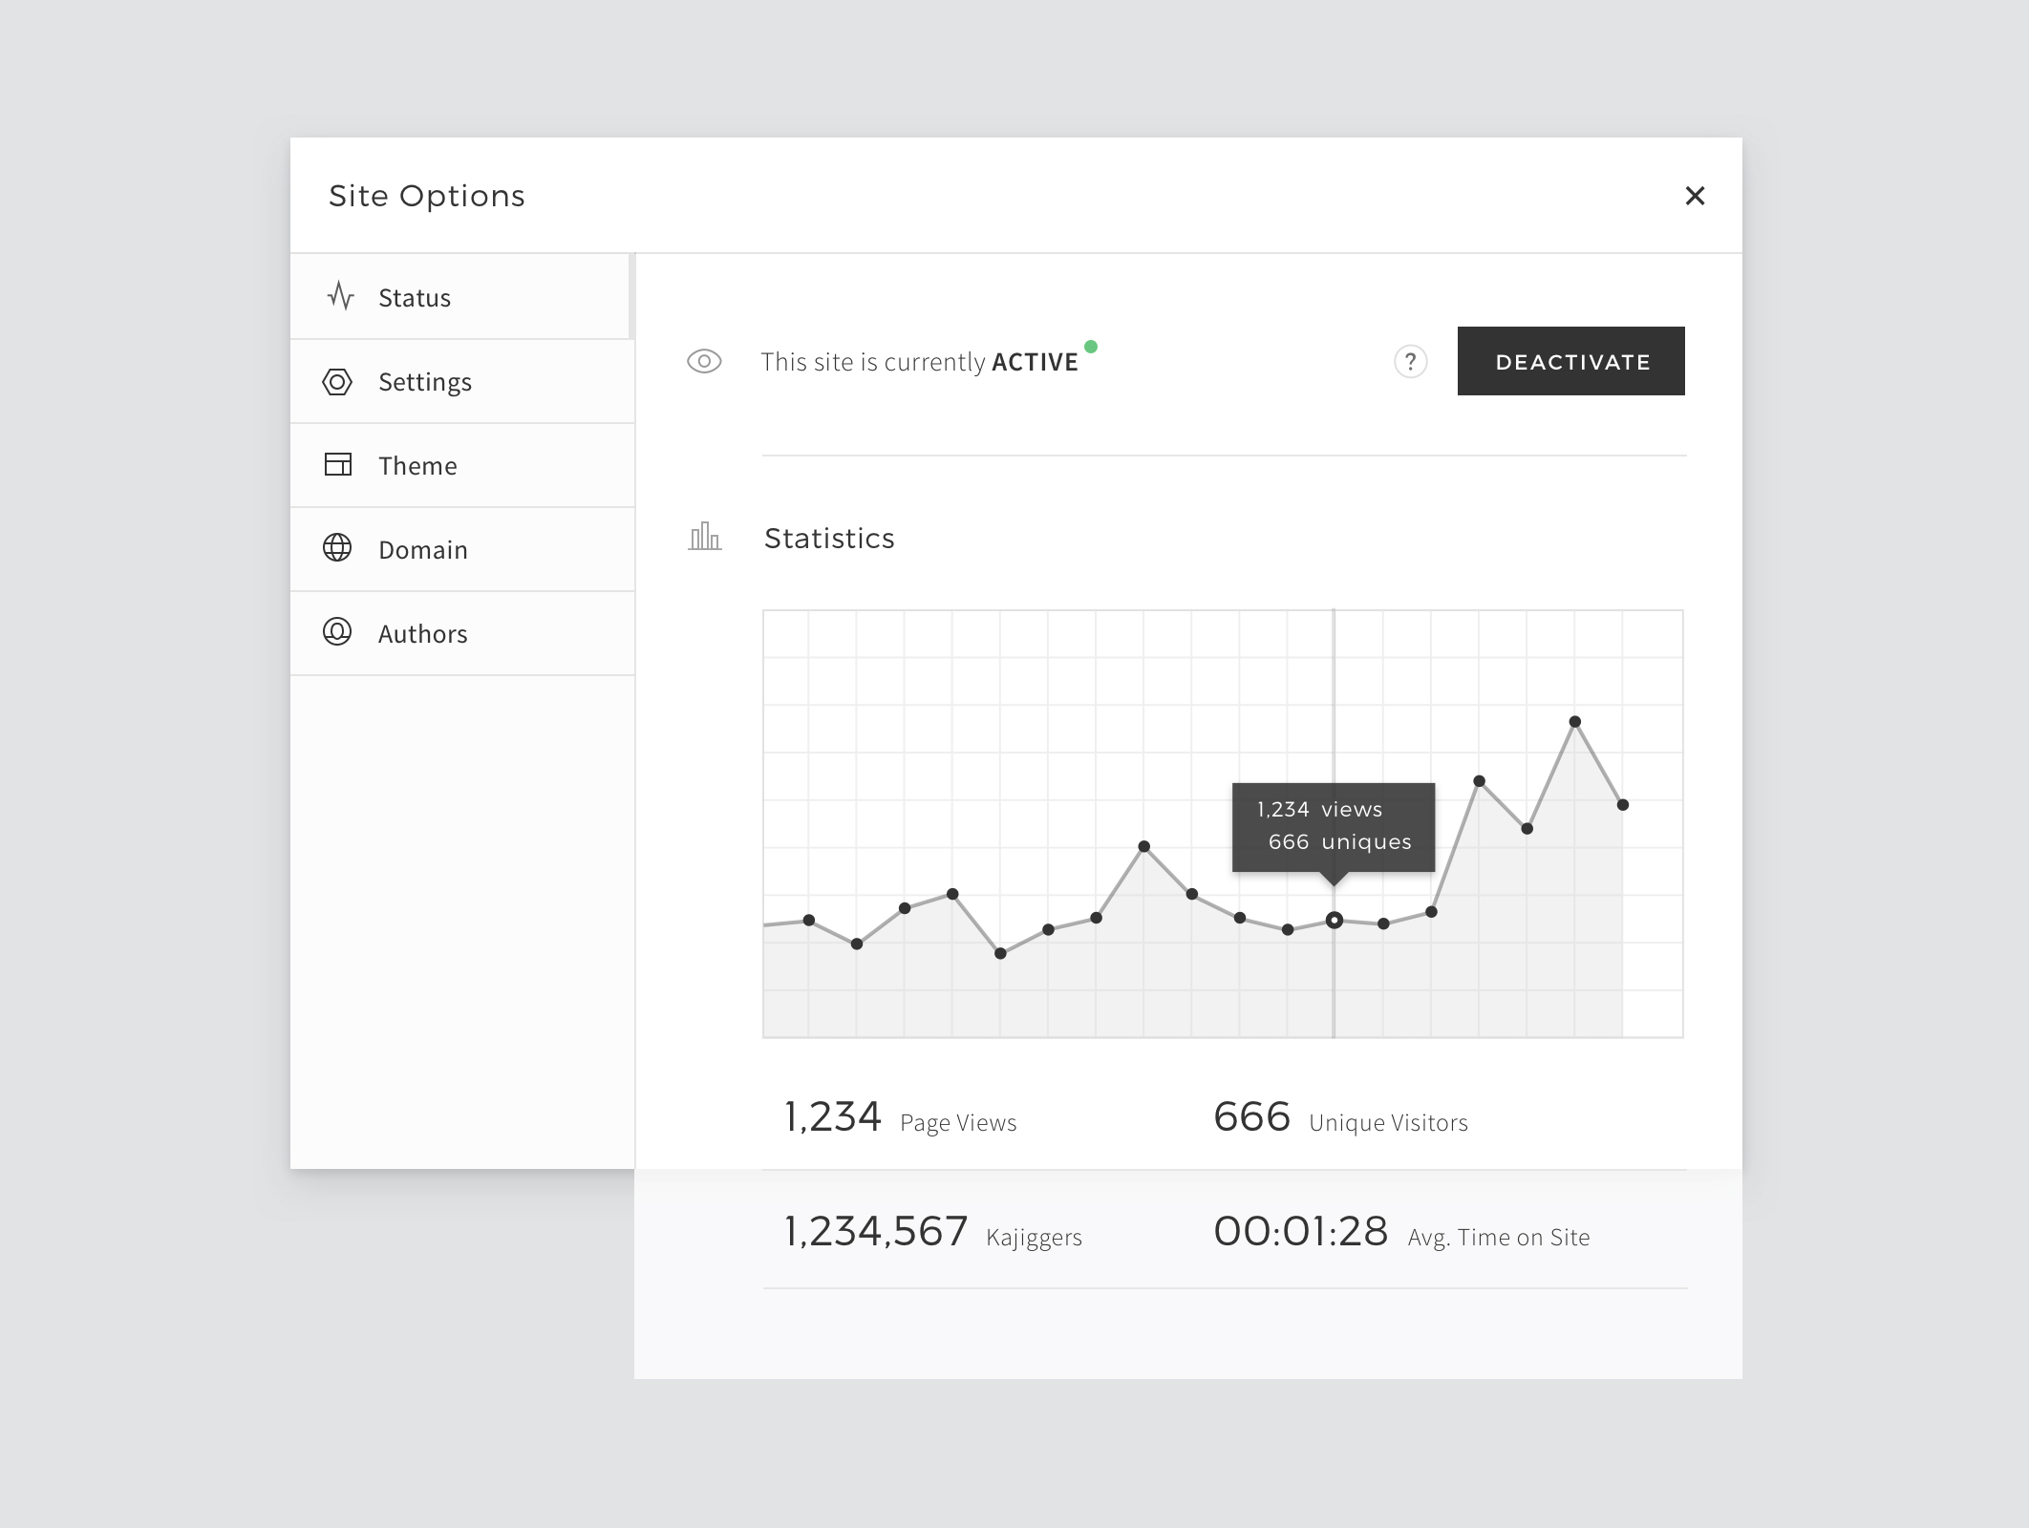Go to the Authors section
The image size is (2029, 1528).
click(422, 634)
